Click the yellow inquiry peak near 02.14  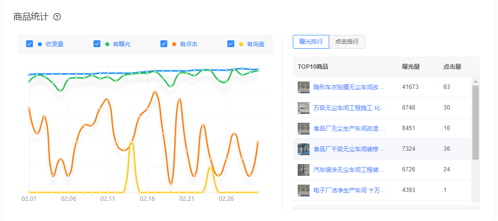click(131, 143)
